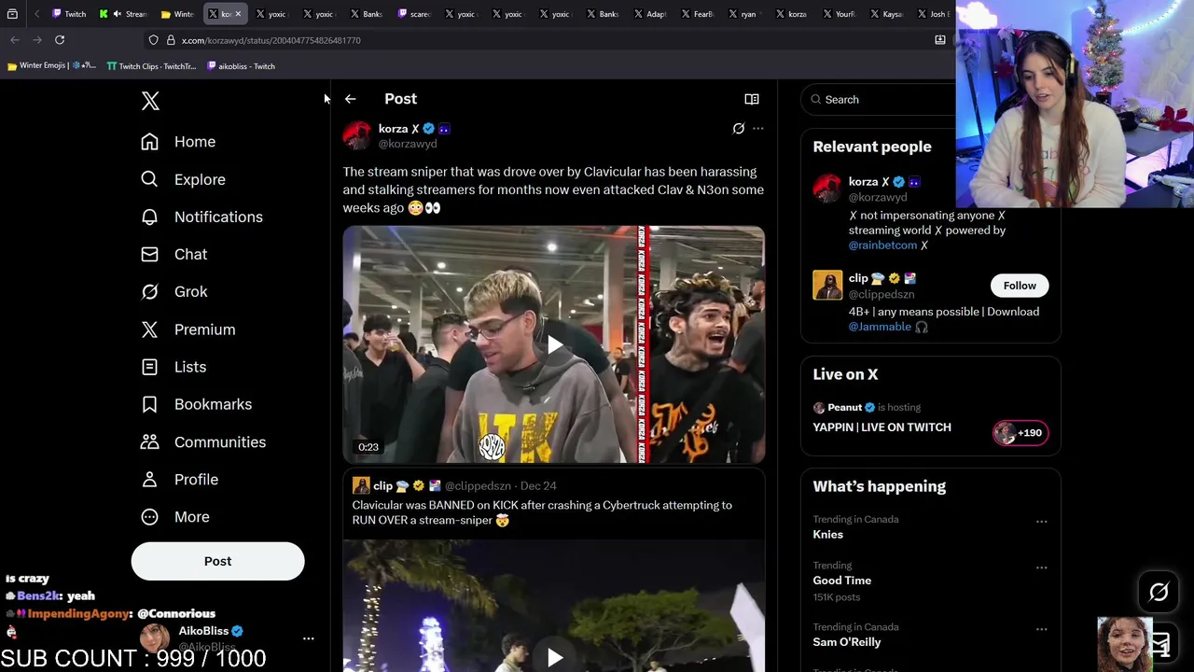Switch to the ryan X tab
1194x672 pixels.
tap(745, 14)
